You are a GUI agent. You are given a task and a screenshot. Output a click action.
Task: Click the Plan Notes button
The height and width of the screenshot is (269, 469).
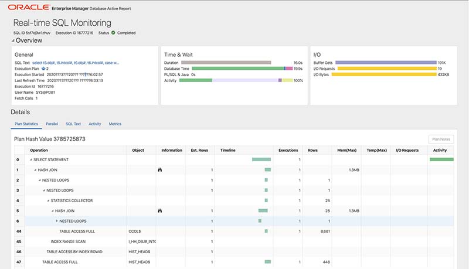click(441, 139)
